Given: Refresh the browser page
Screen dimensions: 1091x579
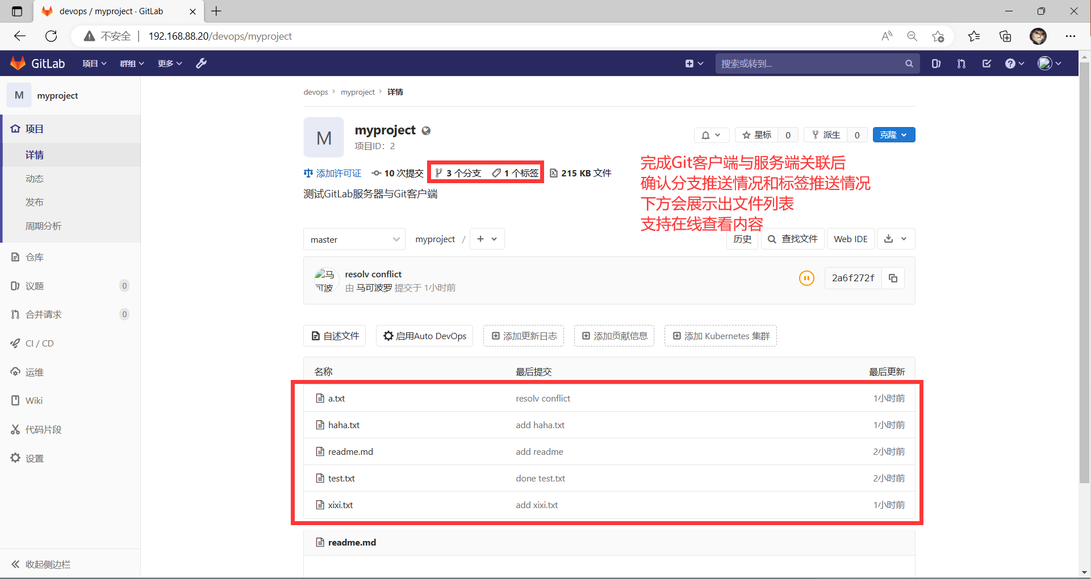Looking at the screenshot, I should click(x=51, y=36).
